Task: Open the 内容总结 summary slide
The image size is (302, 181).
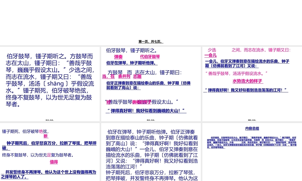Action: (x=252, y=151)
